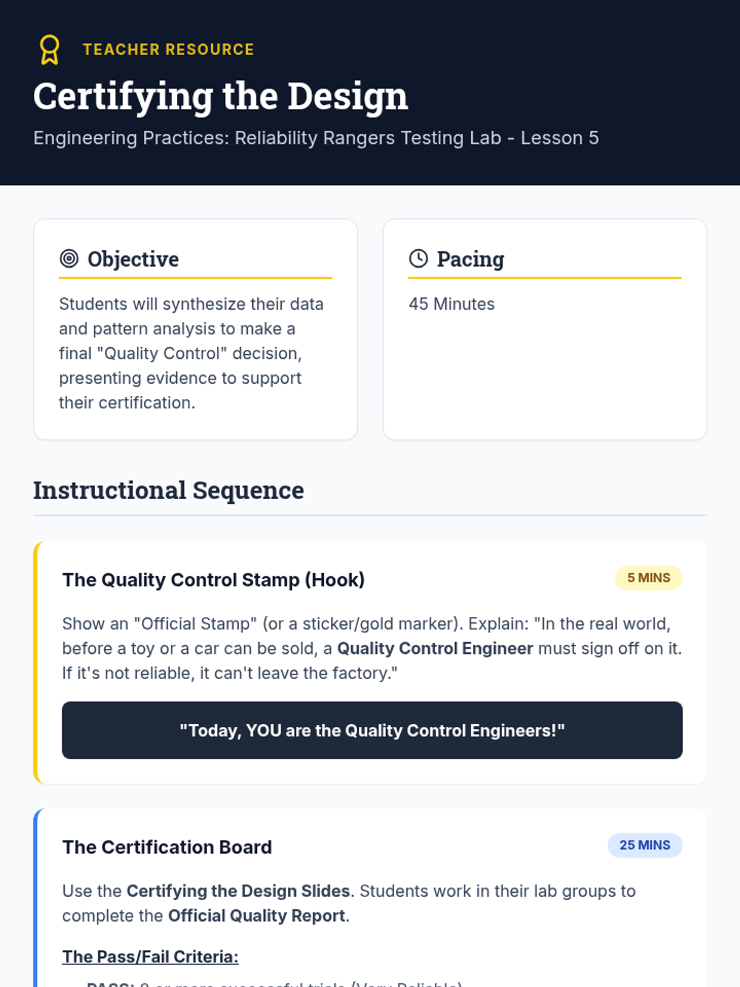Viewport: 740px width, 987px height.
Task: Click the 25 MINS badge
Action: [645, 845]
